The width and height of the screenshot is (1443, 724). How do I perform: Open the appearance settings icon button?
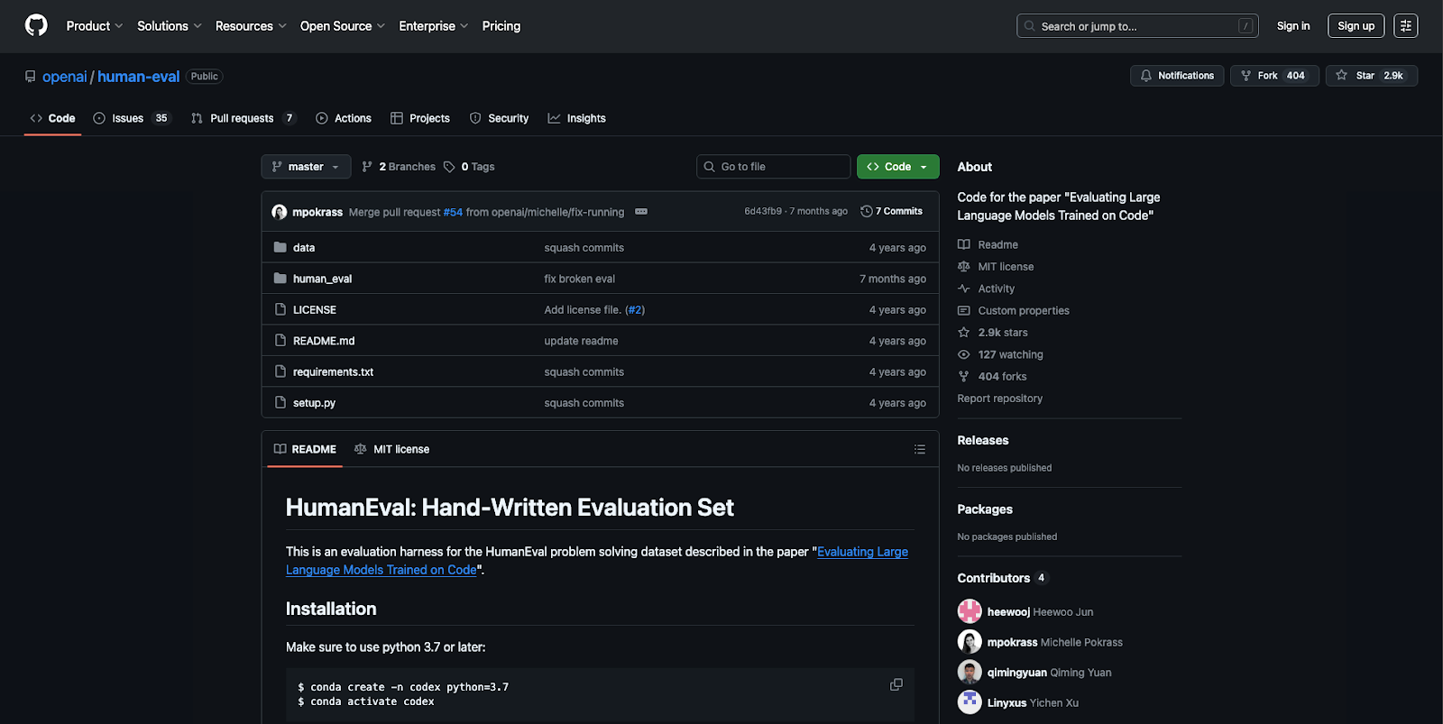pyautogui.click(x=1406, y=26)
